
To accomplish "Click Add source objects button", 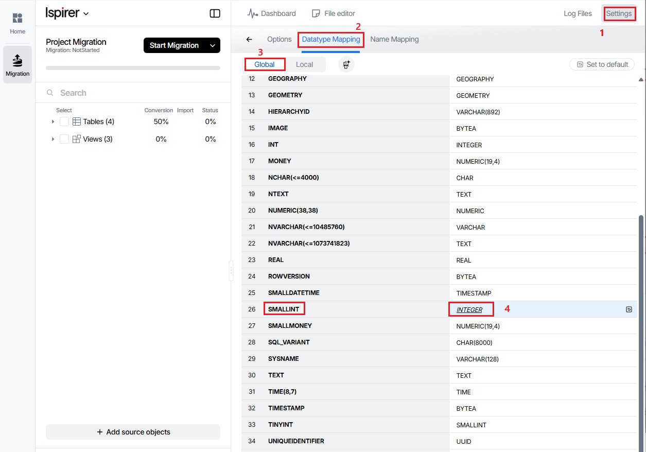I will point(133,432).
